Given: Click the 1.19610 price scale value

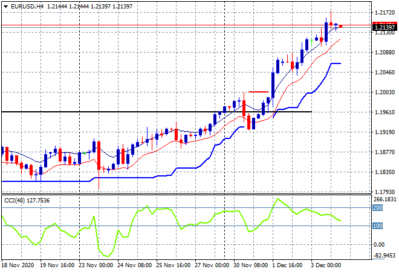Looking at the screenshot, I should pos(384,112).
